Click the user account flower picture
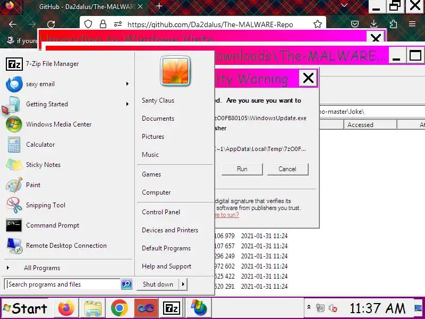Image resolution: width=425 pixels, height=319 pixels. pos(175,71)
